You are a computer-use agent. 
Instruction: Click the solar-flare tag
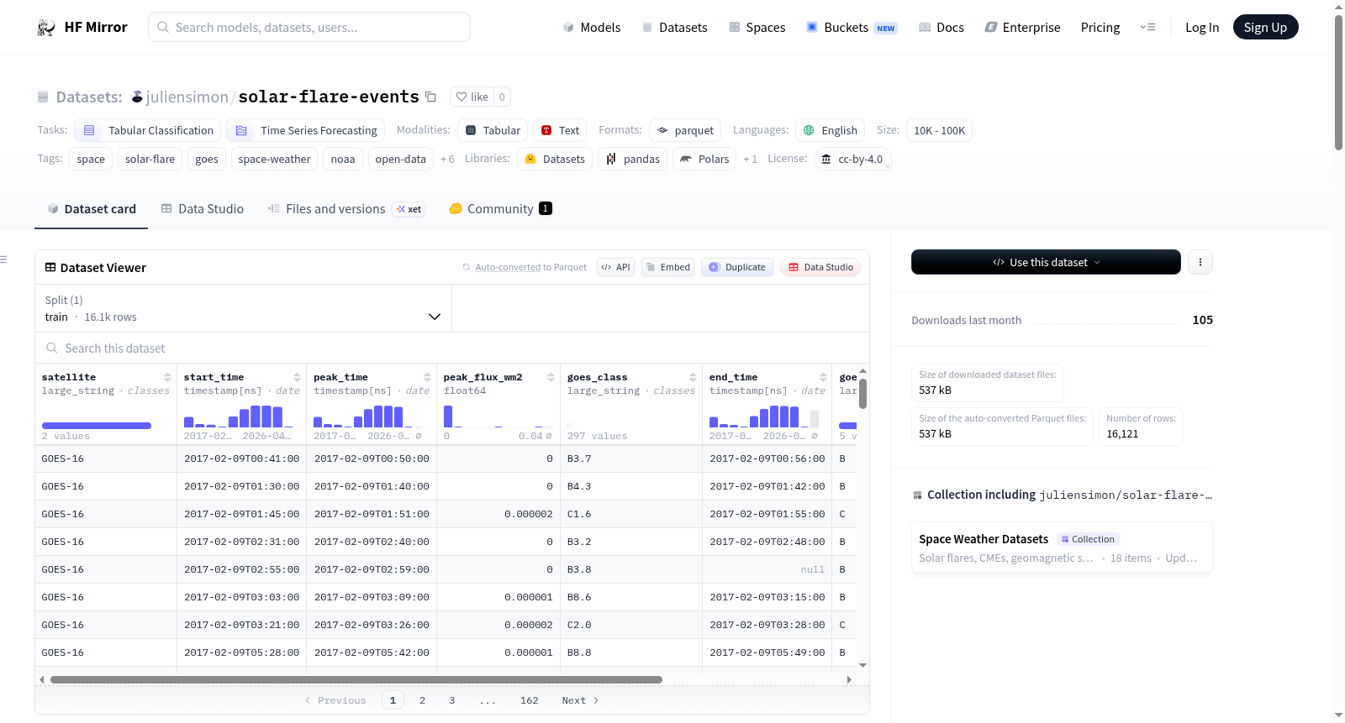pos(150,159)
